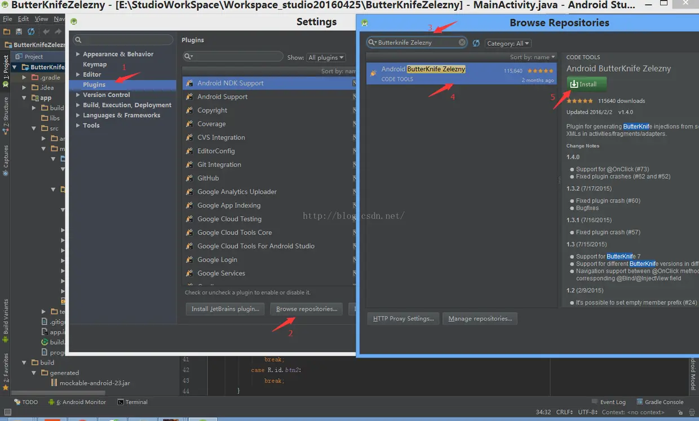699x421 pixels.
Task: Expand Languages & Frameworks category
Action: 78,115
